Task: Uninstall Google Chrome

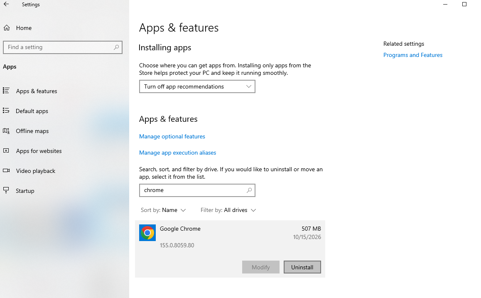Action: tap(302, 267)
